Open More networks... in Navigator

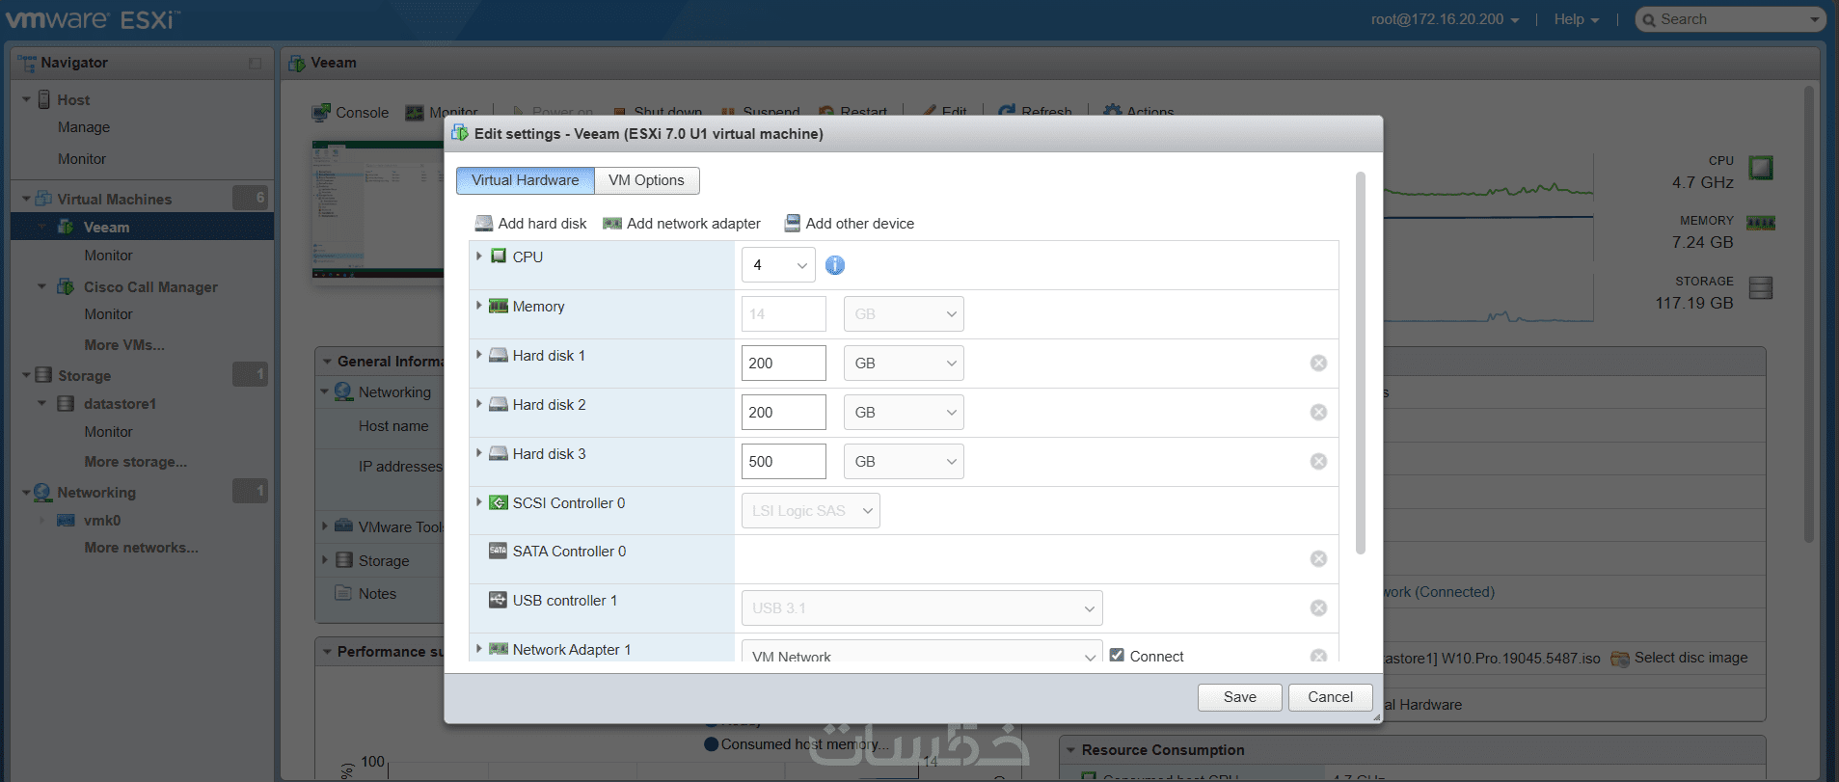(141, 548)
